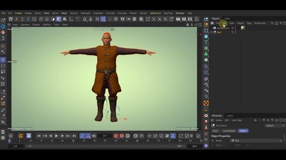The height and width of the screenshot is (160, 286).
Task: Toggle Background layer checkbox icon
Action: (232, 28)
